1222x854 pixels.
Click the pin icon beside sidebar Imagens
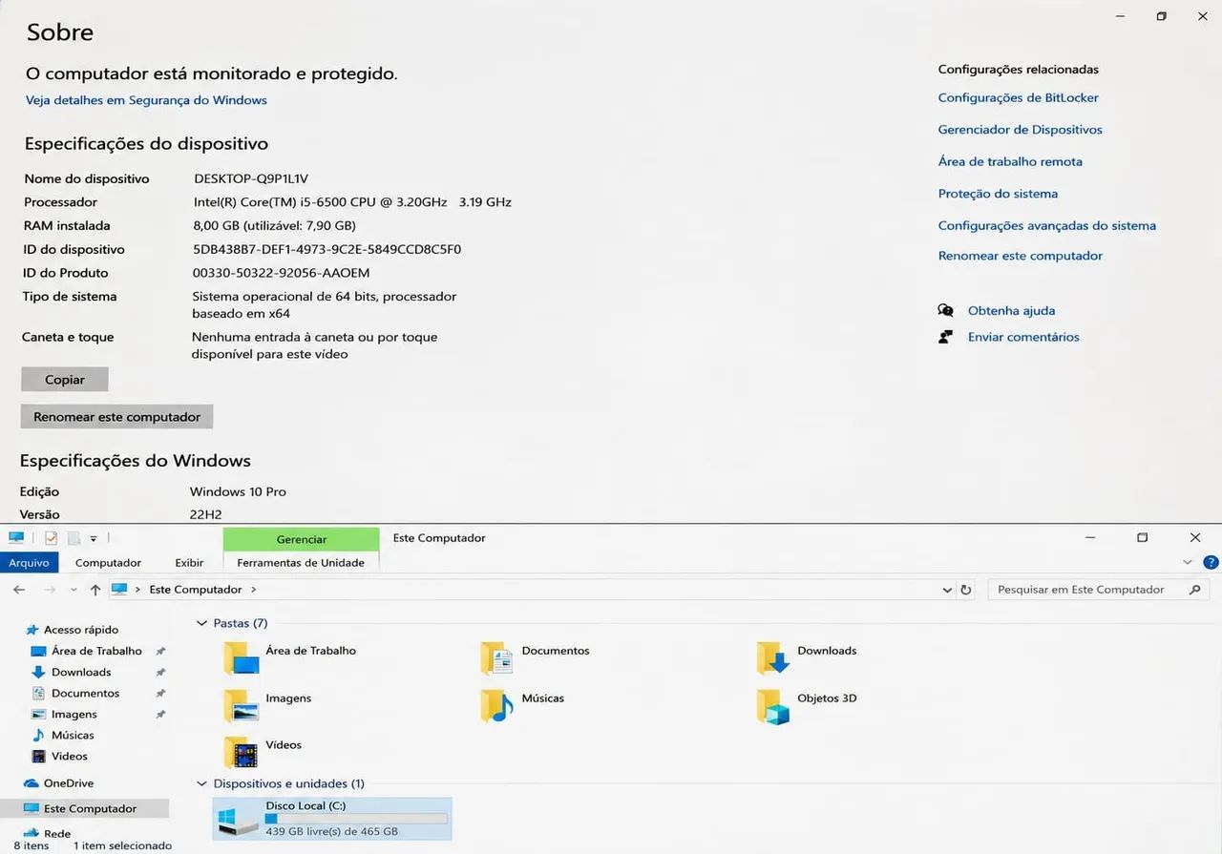coord(160,714)
